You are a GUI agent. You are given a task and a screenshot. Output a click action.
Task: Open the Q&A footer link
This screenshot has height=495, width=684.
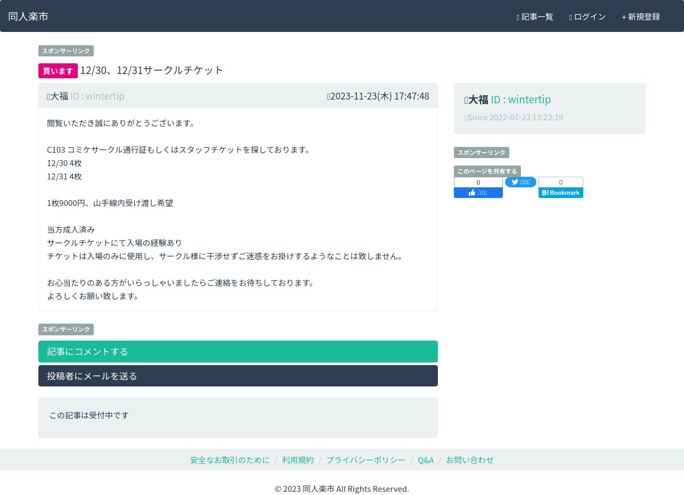point(426,460)
